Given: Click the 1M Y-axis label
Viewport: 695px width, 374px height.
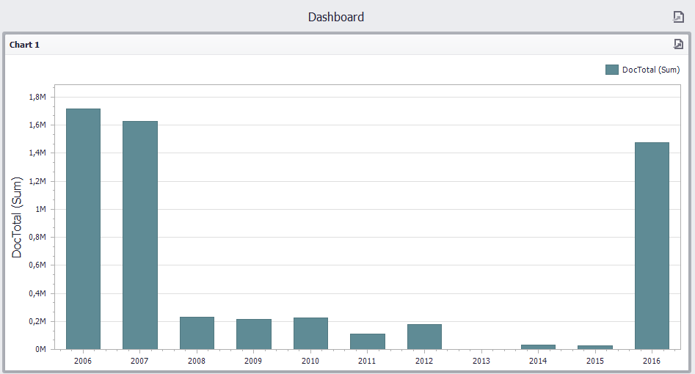Looking at the screenshot, I should [41, 209].
